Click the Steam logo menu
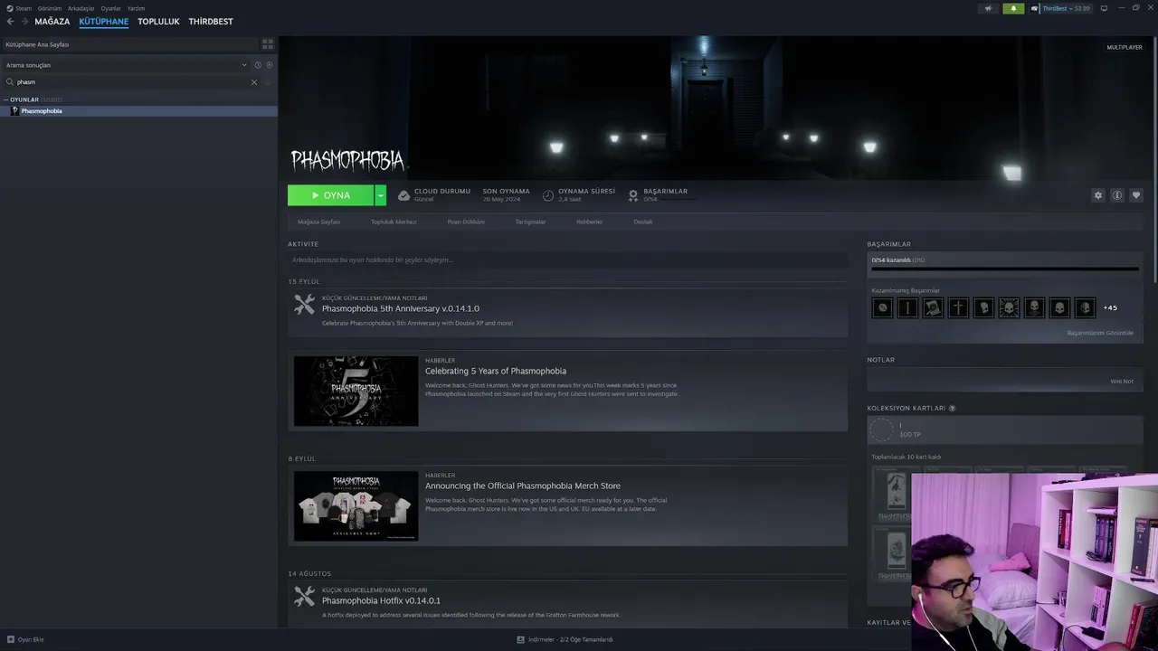Viewport: 1158px width, 651px height. click(x=9, y=8)
